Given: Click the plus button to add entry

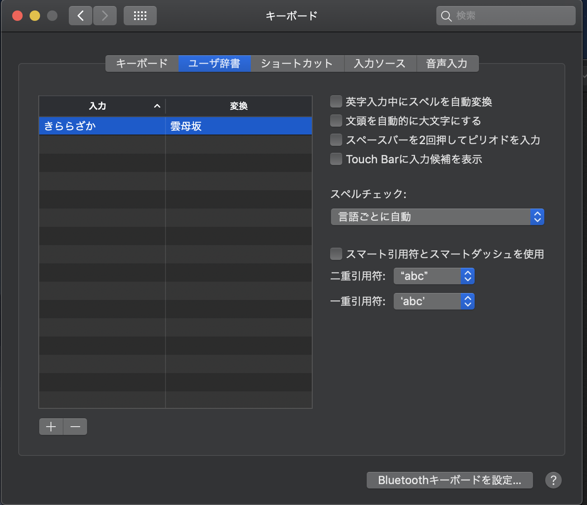Looking at the screenshot, I should pos(51,427).
